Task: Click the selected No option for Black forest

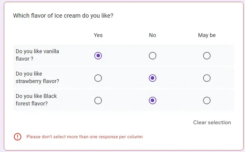Action: [x=152, y=101]
